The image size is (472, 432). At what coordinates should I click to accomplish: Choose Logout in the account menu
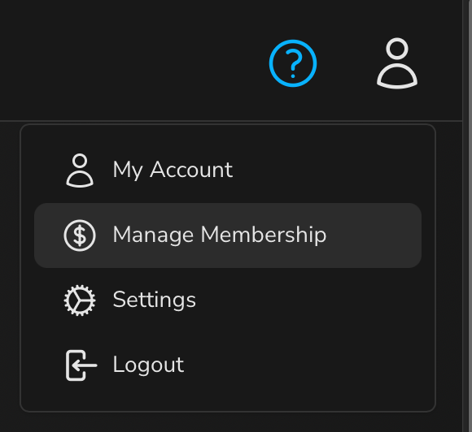(228, 365)
